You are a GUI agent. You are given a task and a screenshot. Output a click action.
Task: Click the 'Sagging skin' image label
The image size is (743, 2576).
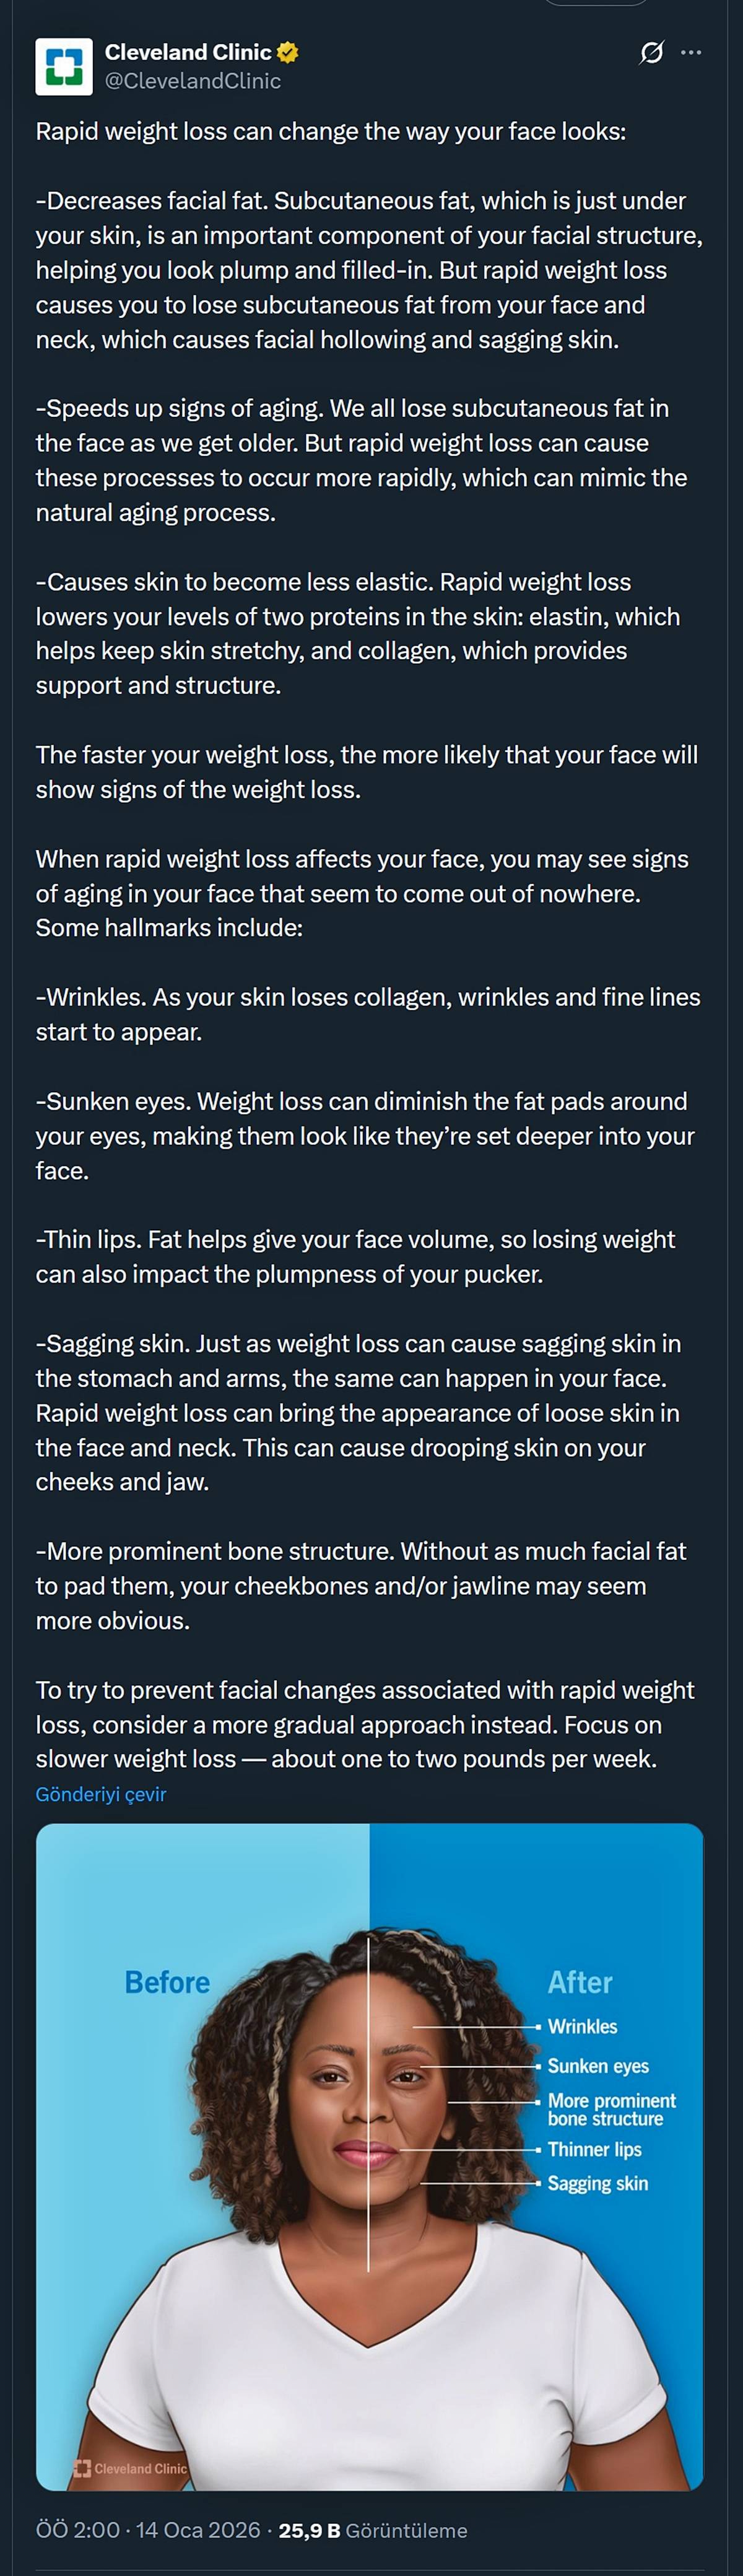(597, 2183)
